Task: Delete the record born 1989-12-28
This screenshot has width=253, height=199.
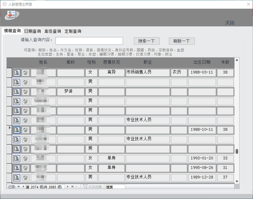Action: (x=26, y=178)
